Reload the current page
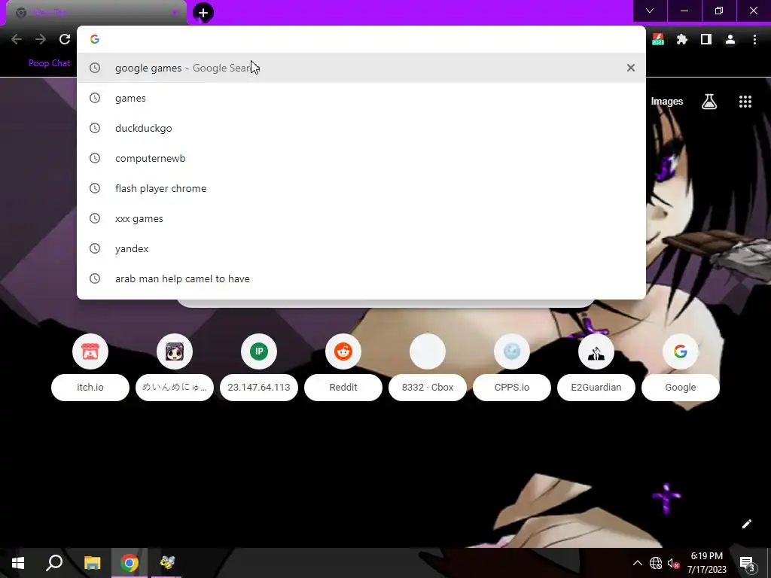The width and height of the screenshot is (771, 578). [x=65, y=39]
